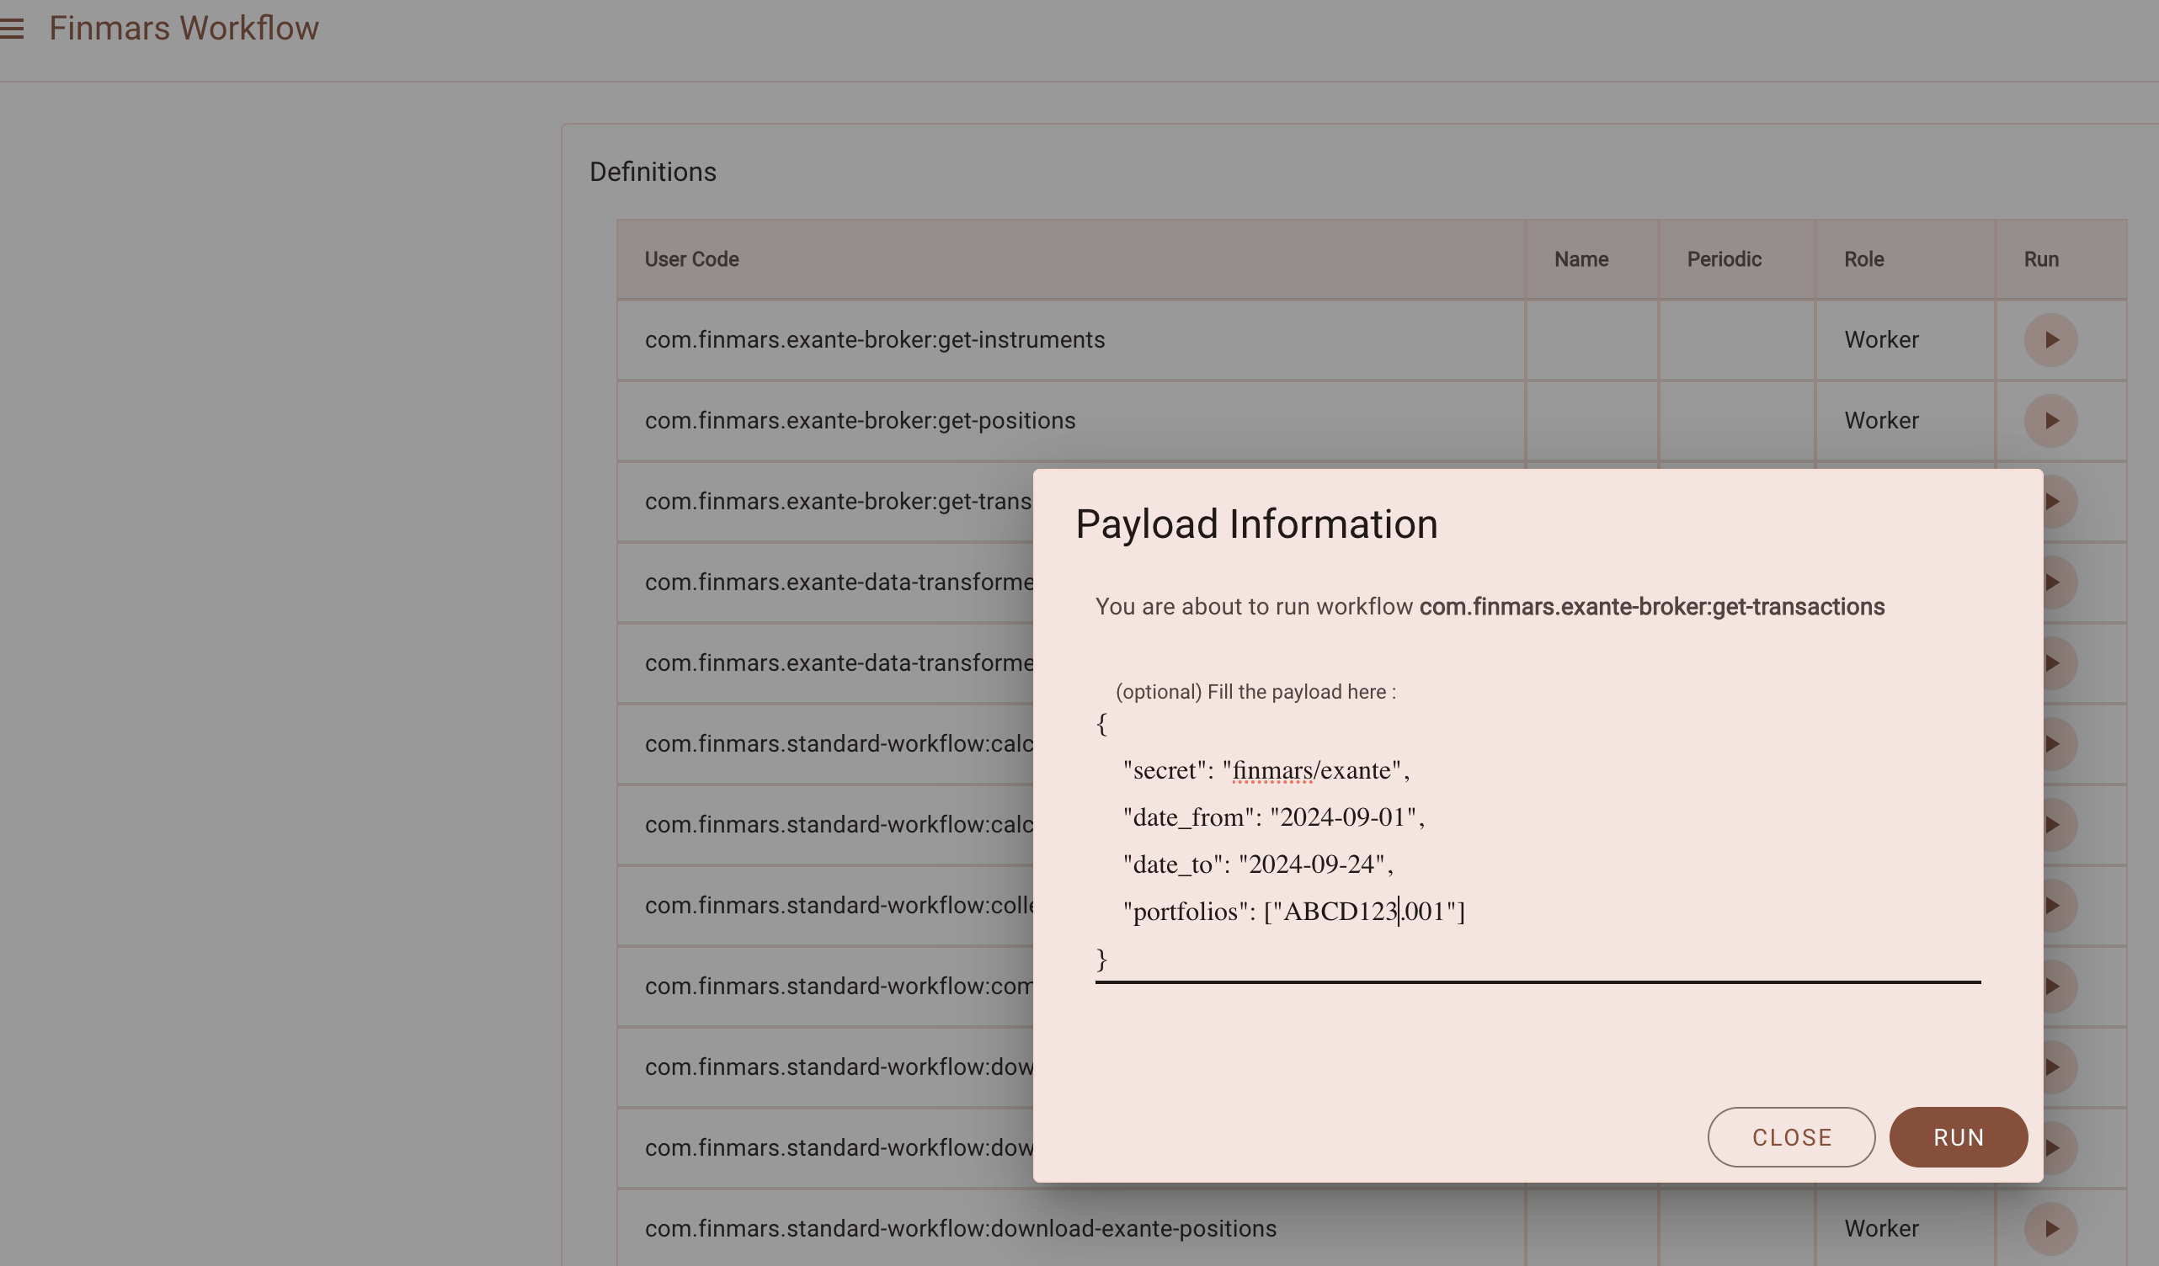
Task: Click the optional payload hint label
Action: 1255,692
